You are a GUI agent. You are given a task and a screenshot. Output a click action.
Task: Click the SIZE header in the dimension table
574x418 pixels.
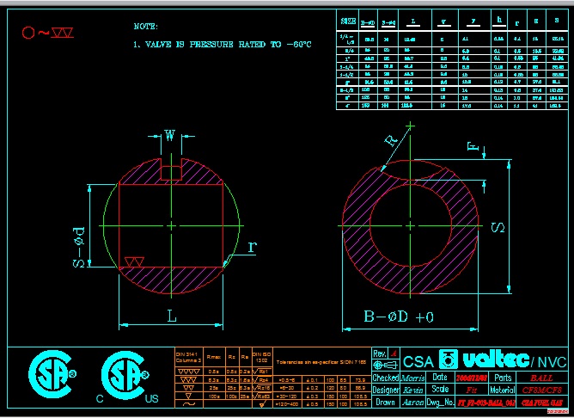(x=348, y=19)
